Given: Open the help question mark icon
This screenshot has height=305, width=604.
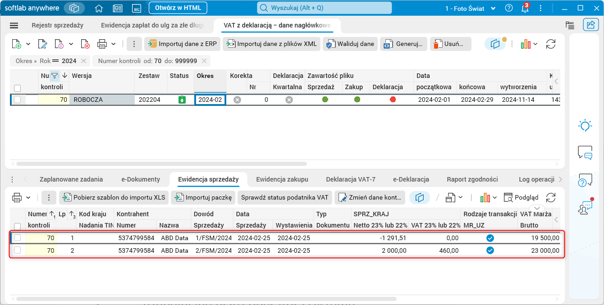Looking at the screenshot, I should click(509, 8).
